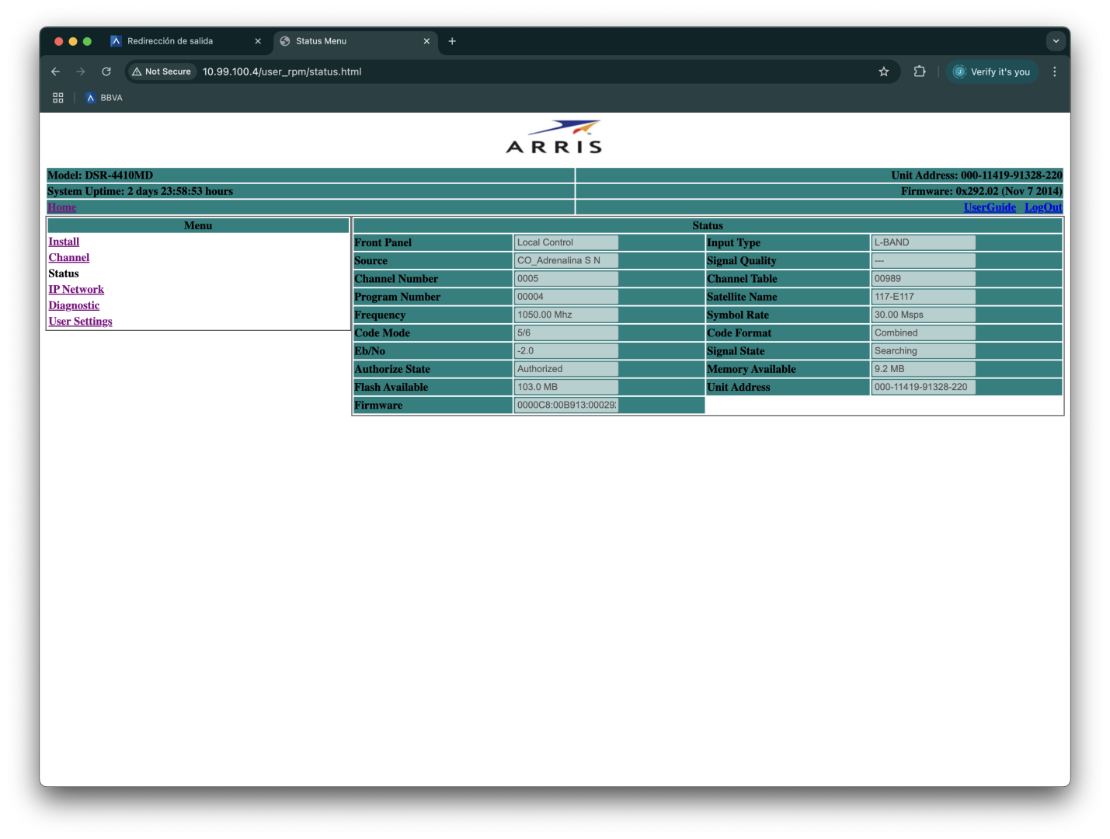Click the Front Panel field Local Control
Image resolution: width=1110 pixels, height=839 pixels.
tap(566, 242)
